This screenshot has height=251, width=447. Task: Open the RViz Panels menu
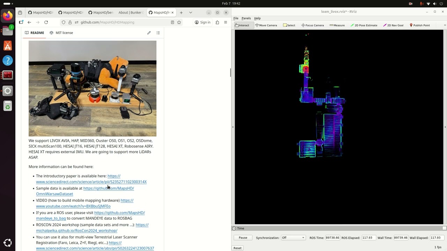click(x=246, y=18)
